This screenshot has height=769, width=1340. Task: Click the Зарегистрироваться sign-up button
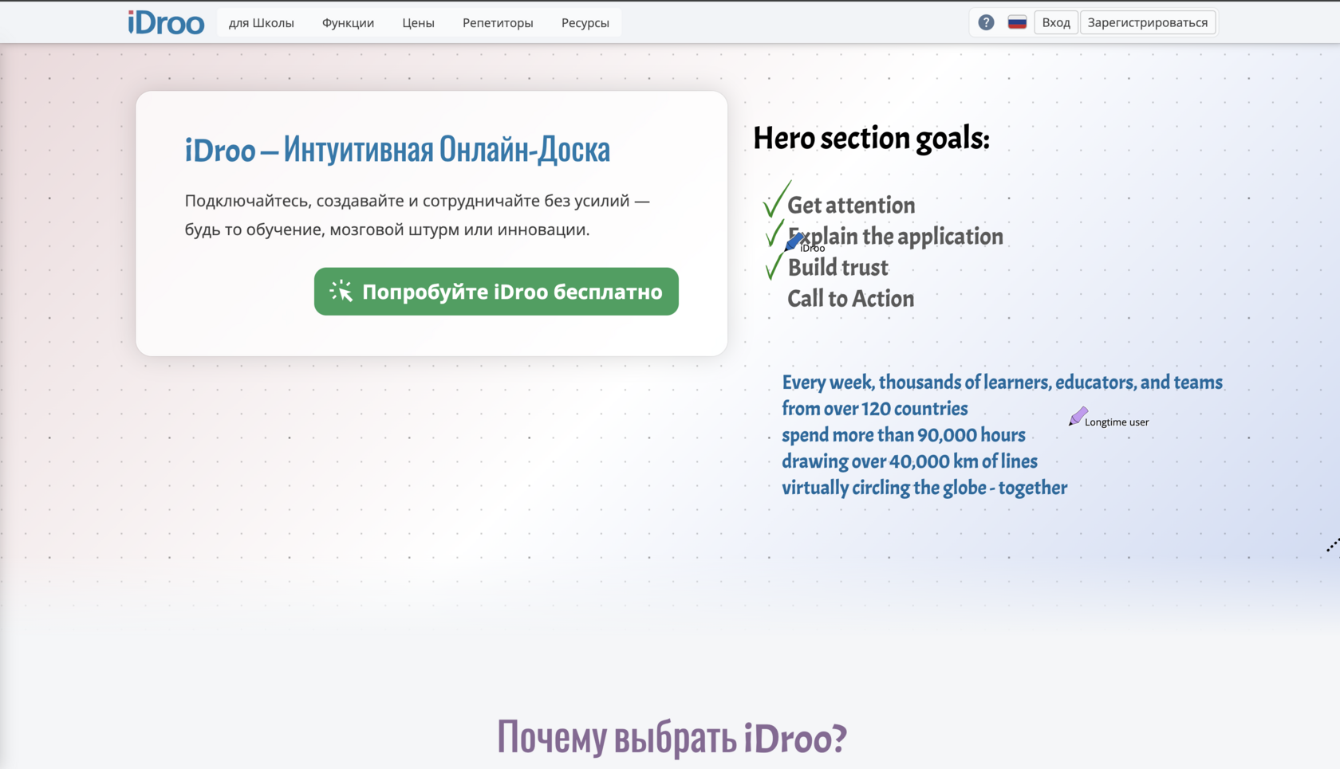point(1148,22)
